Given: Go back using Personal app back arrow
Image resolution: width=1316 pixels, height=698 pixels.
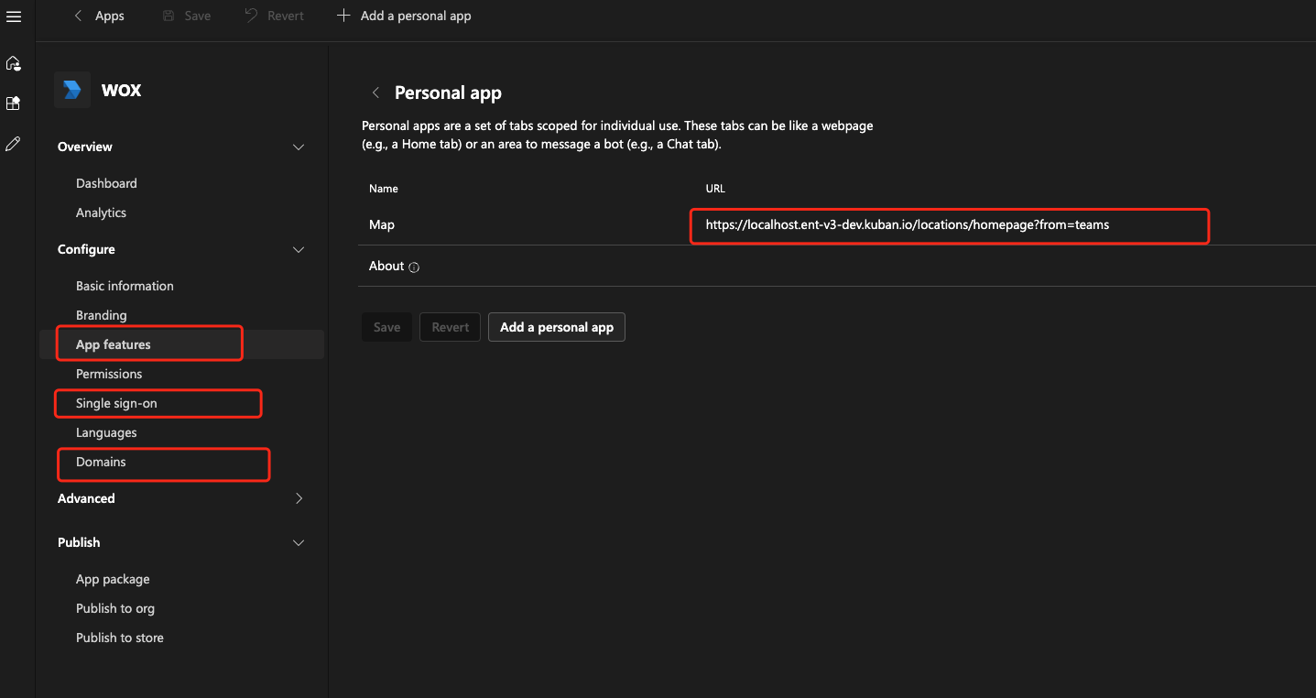Looking at the screenshot, I should coord(375,93).
